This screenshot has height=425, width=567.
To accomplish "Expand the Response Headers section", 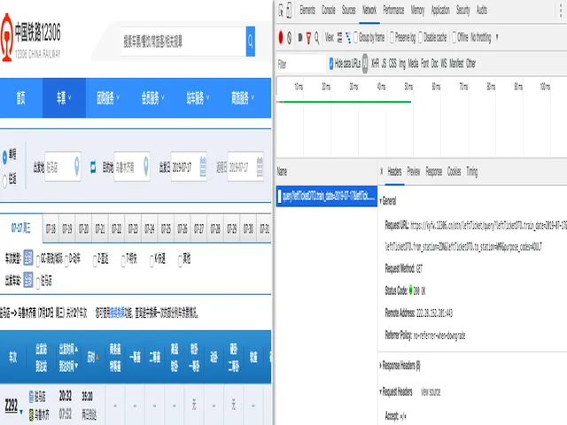I will [400, 365].
